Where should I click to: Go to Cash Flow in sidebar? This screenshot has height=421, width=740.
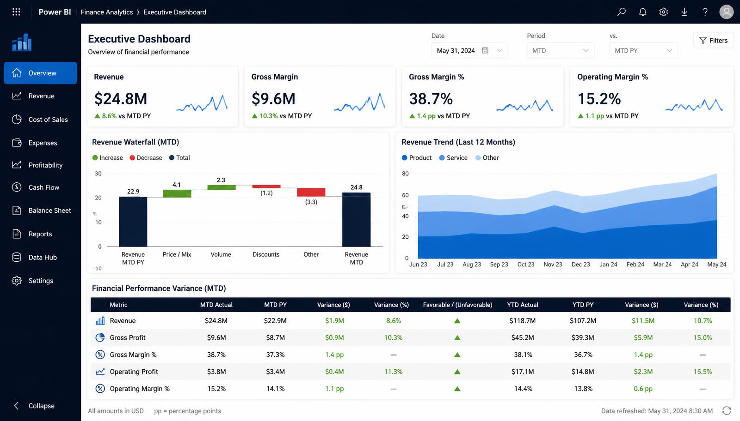(41, 187)
